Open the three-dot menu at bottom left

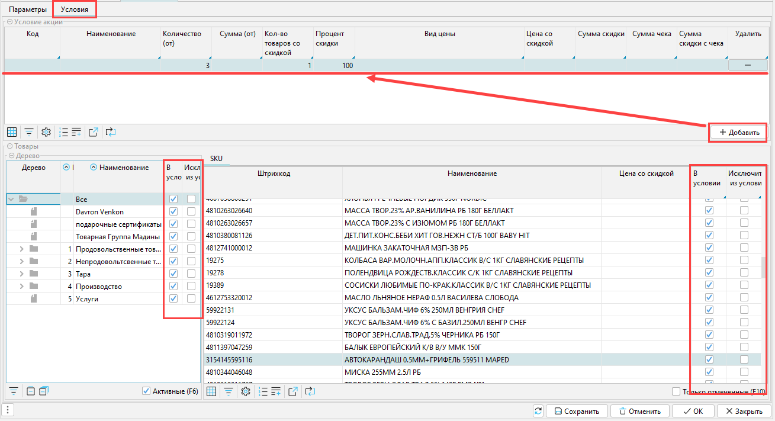tap(7, 411)
